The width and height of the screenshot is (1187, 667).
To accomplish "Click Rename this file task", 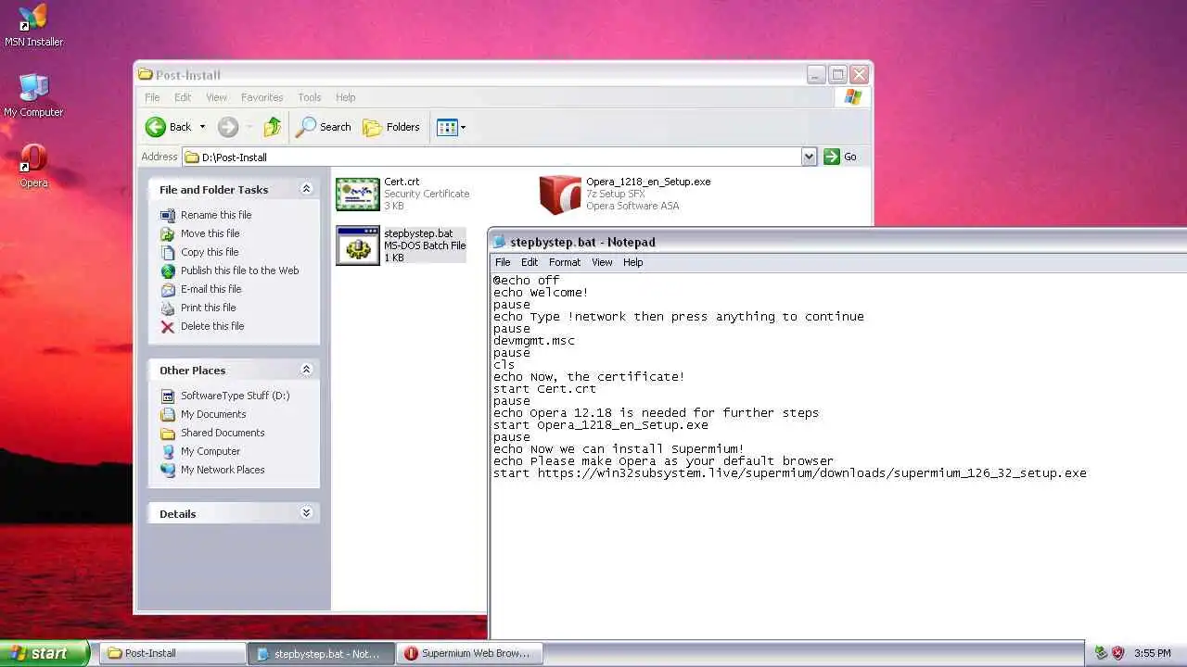I will (x=206, y=215).
